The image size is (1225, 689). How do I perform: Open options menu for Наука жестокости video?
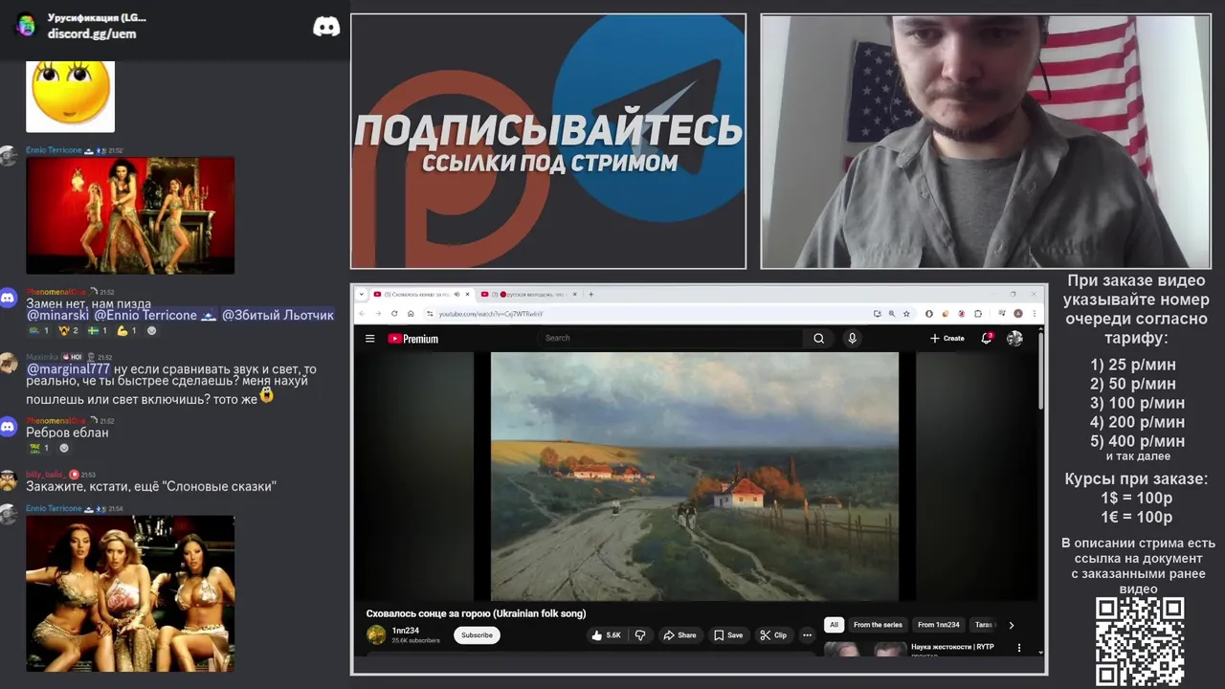pos(1018,648)
